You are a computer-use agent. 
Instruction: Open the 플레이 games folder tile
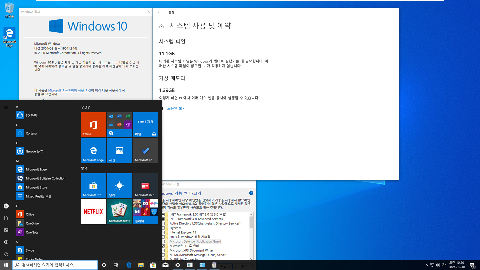[x=145, y=212]
